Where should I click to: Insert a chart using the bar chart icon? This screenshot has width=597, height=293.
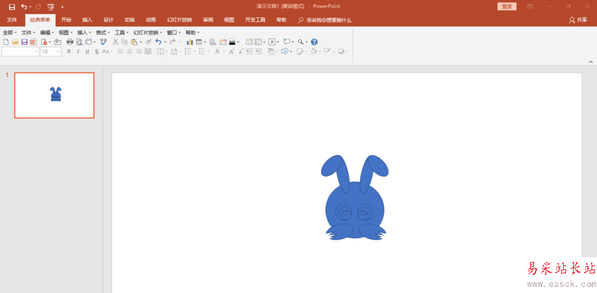(x=190, y=42)
